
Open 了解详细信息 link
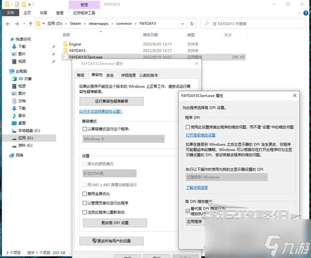pyautogui.click(x=197, y=187)
